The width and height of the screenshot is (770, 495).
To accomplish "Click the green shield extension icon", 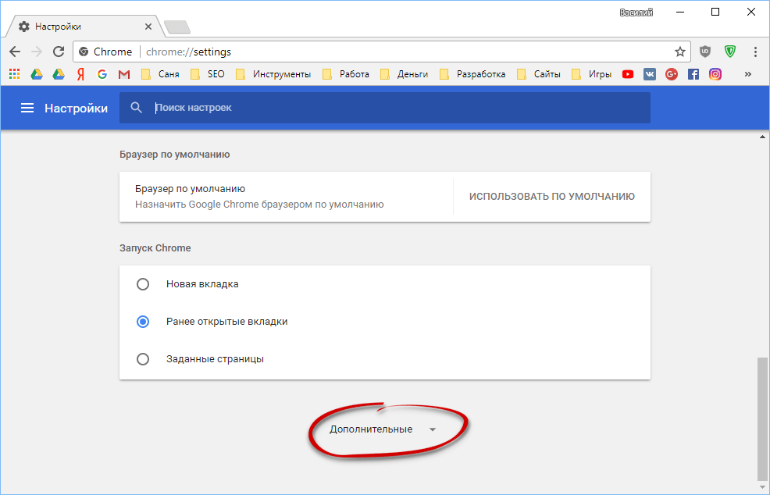I will tap(730, 52).
